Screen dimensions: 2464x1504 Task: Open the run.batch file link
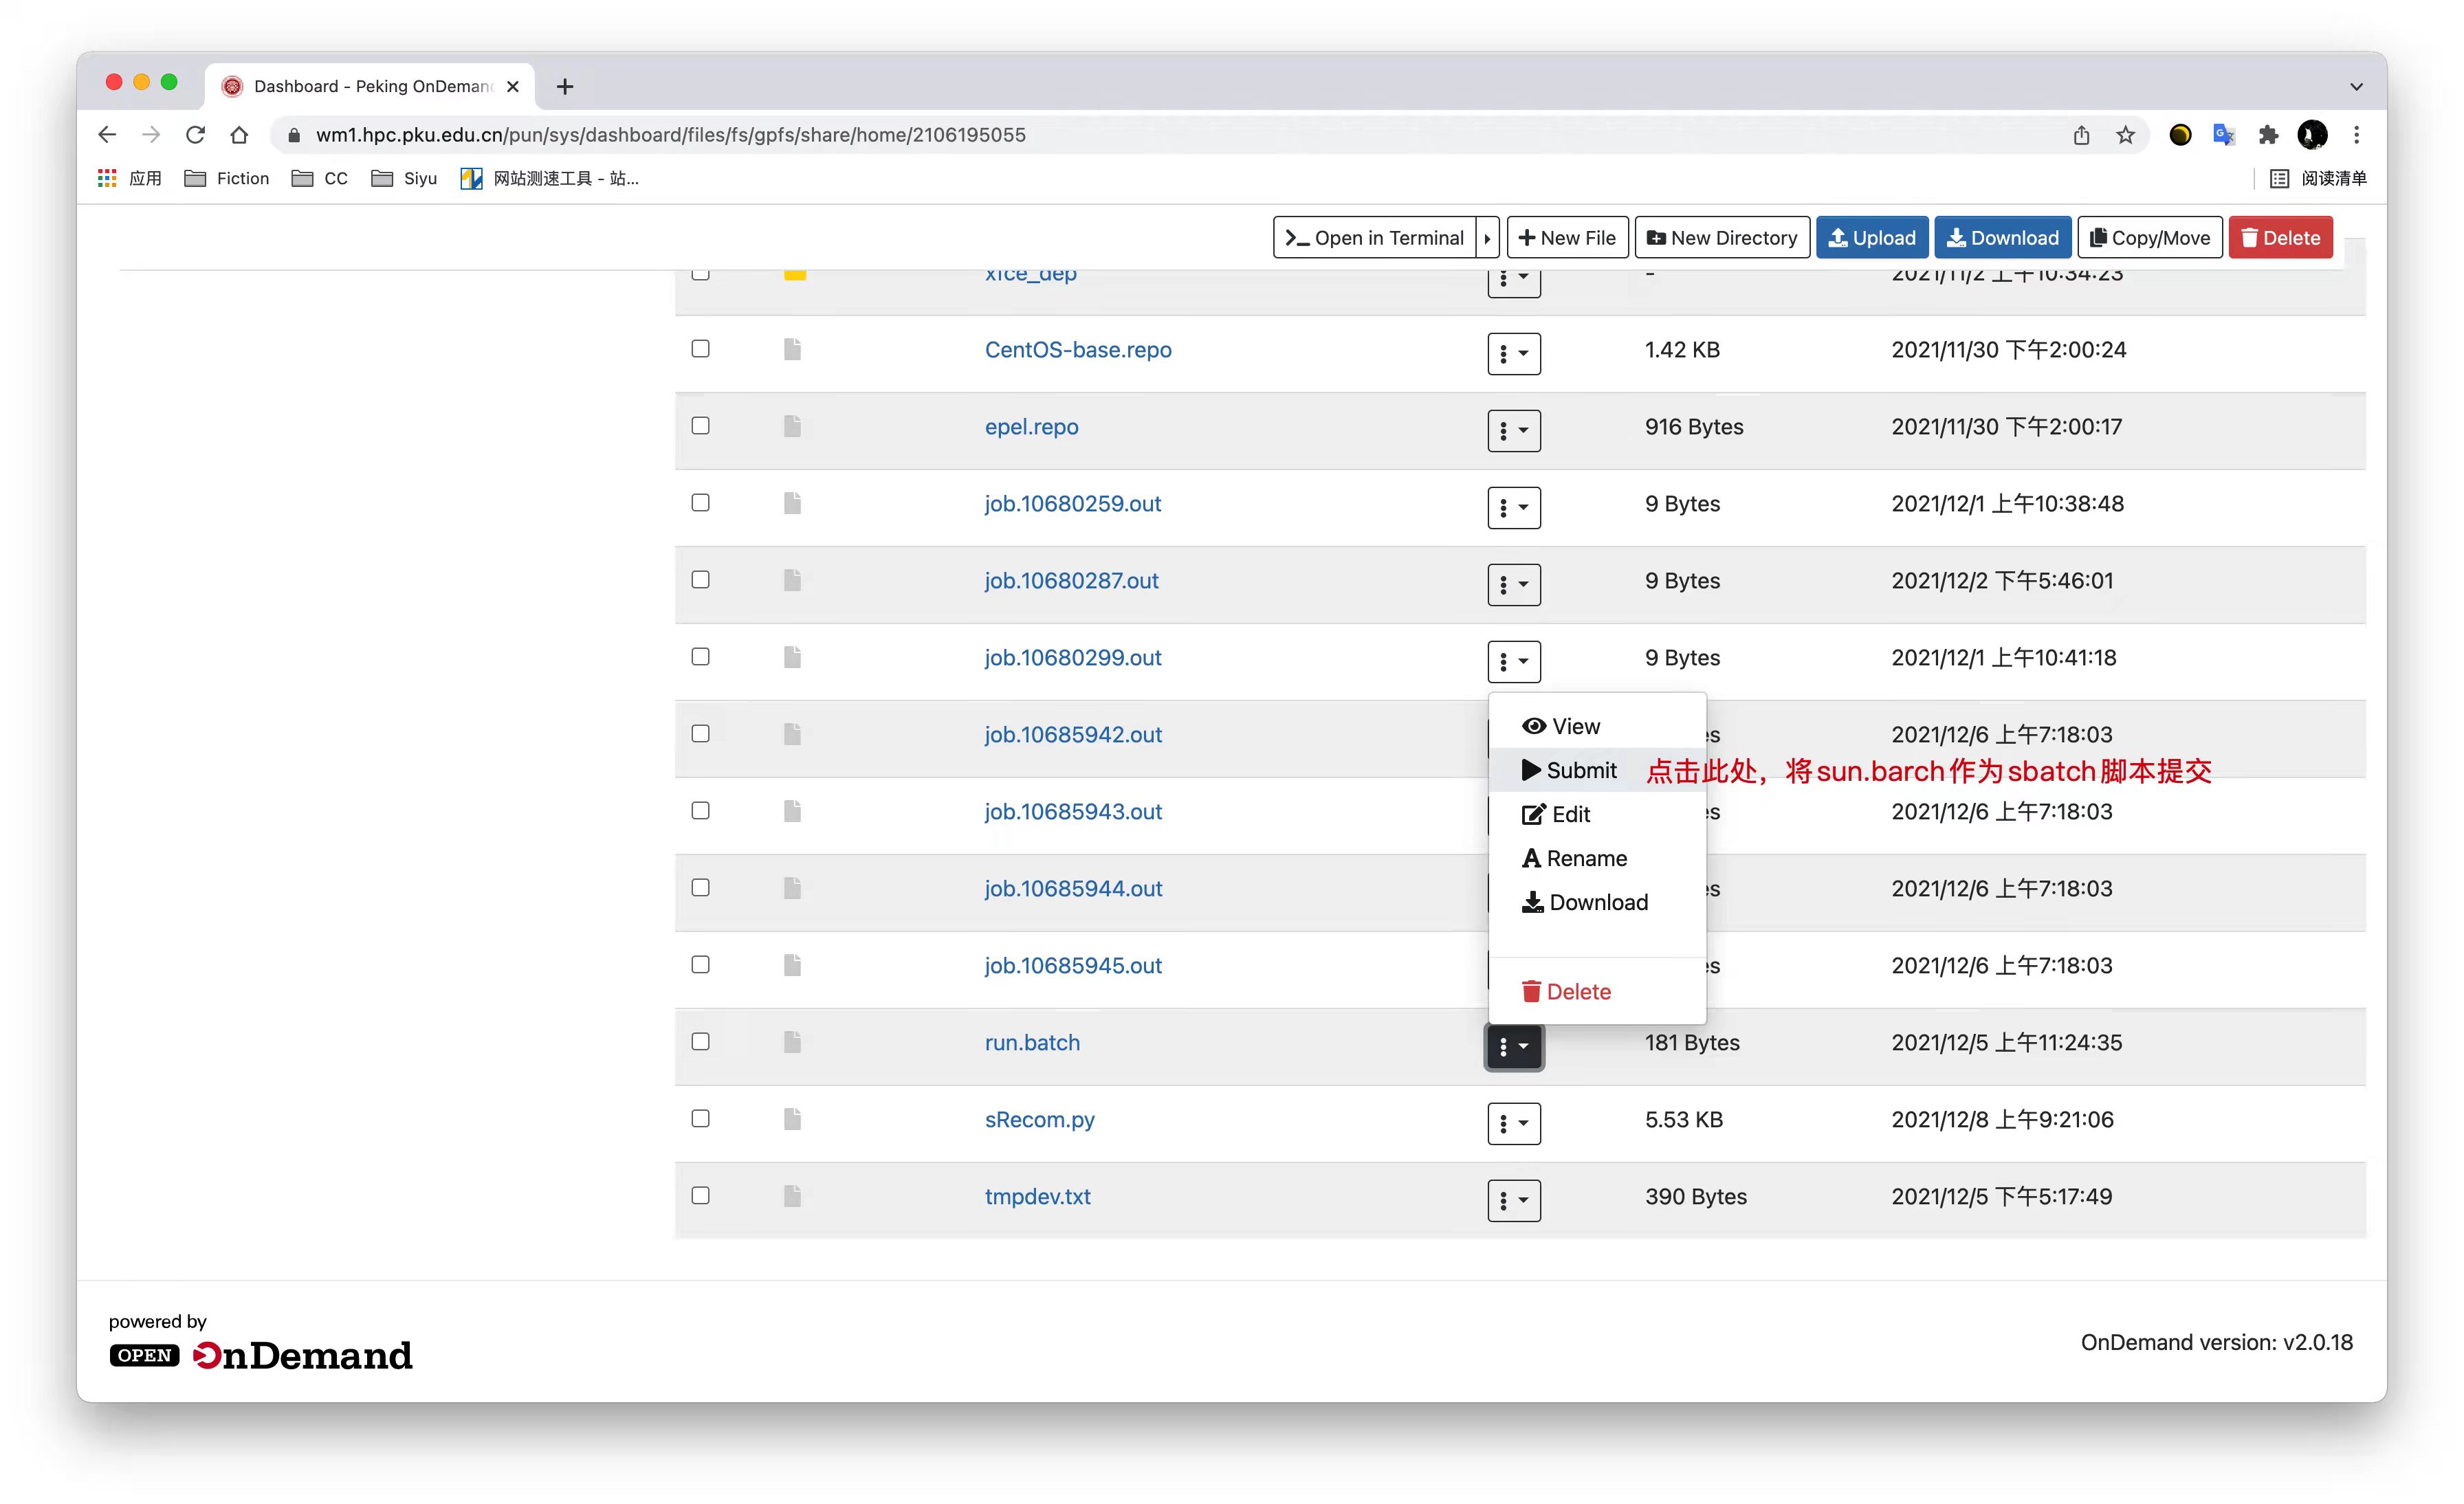tap(1032, 1042)
